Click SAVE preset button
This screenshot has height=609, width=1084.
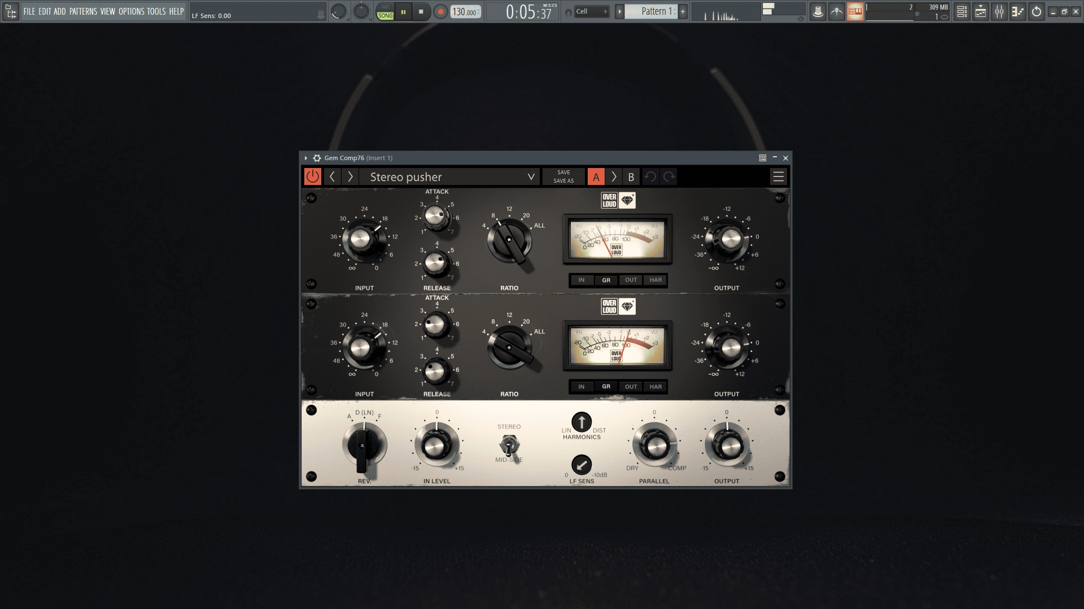(563, 173)
